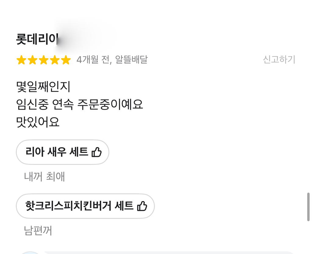The height and width of the screenshot is (254, 312).
Task: Select the middle third rating star
Action: pyautogui.click(x=44, y=60)
